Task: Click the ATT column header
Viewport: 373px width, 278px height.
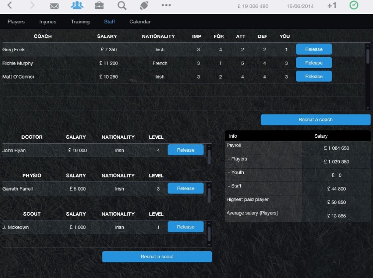Action: (241, 36)
